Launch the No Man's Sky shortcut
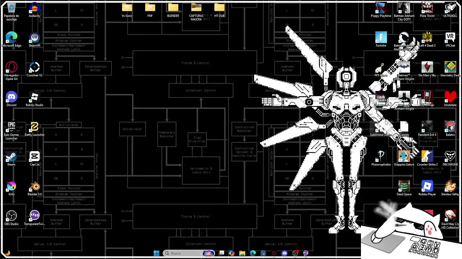Image resolution: width=462 pixels, height=259 pixels. coord(427,69)
